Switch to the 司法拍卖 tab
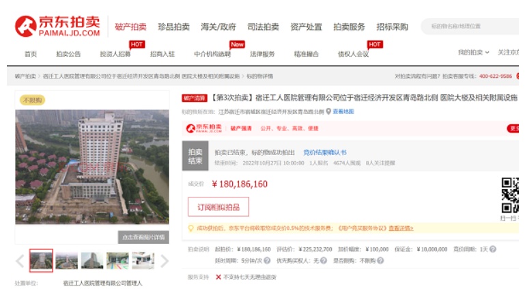 tap(263, 27)
